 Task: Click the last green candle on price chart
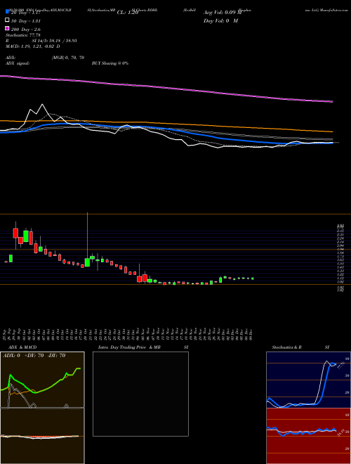point(253,278)
